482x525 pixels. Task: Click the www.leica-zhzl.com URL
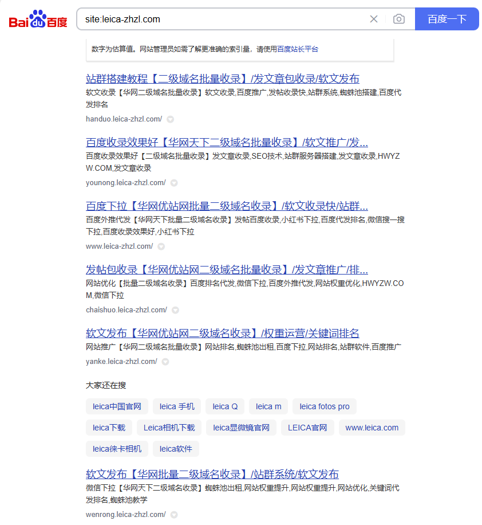[120, 246]
